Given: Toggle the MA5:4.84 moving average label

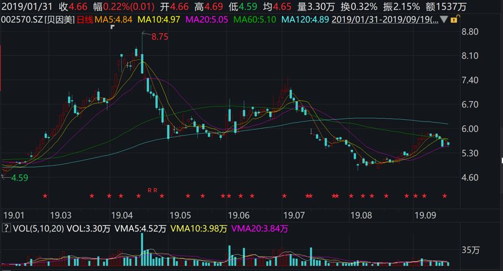Looking at the screenshot, I should [x=114, y=20].
